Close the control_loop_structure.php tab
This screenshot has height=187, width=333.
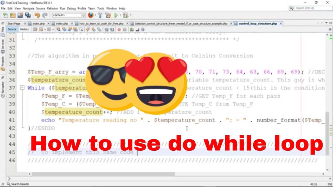point(281,24)
